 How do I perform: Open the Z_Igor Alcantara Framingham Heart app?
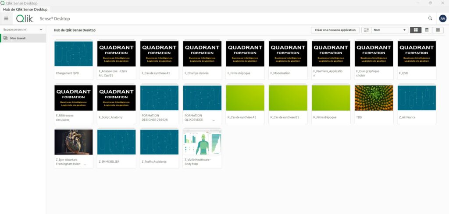73,148
